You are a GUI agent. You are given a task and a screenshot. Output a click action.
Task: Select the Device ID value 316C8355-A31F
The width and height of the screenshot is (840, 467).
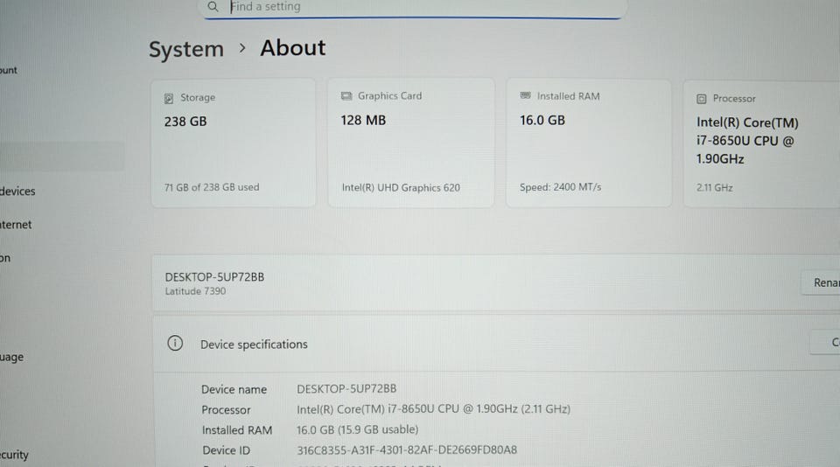[x=407, y=450]
